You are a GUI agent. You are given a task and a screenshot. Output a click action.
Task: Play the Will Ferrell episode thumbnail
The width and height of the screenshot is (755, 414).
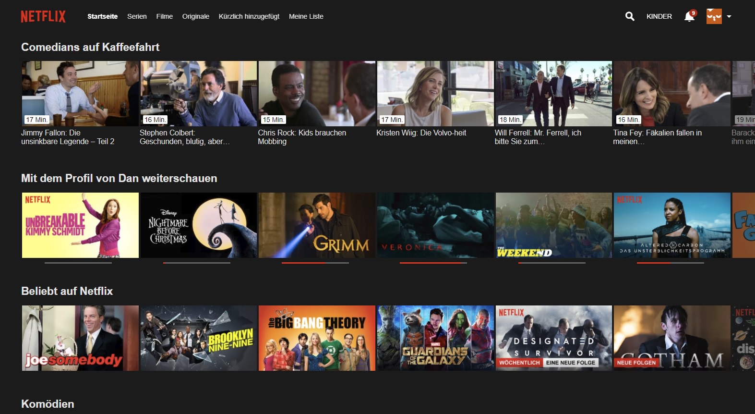point(554,94)
